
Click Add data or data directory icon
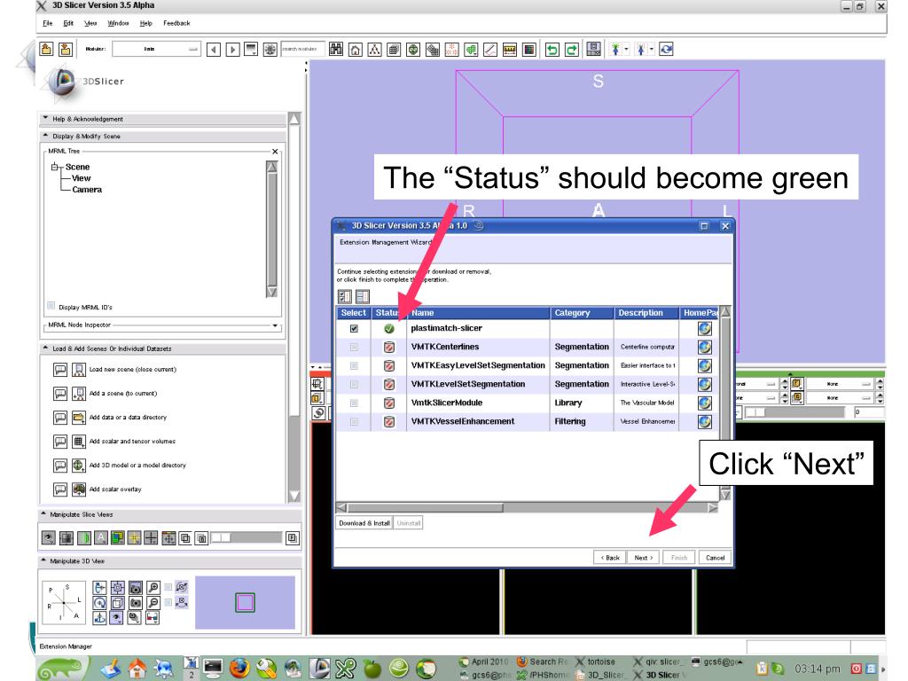(79, 418)
